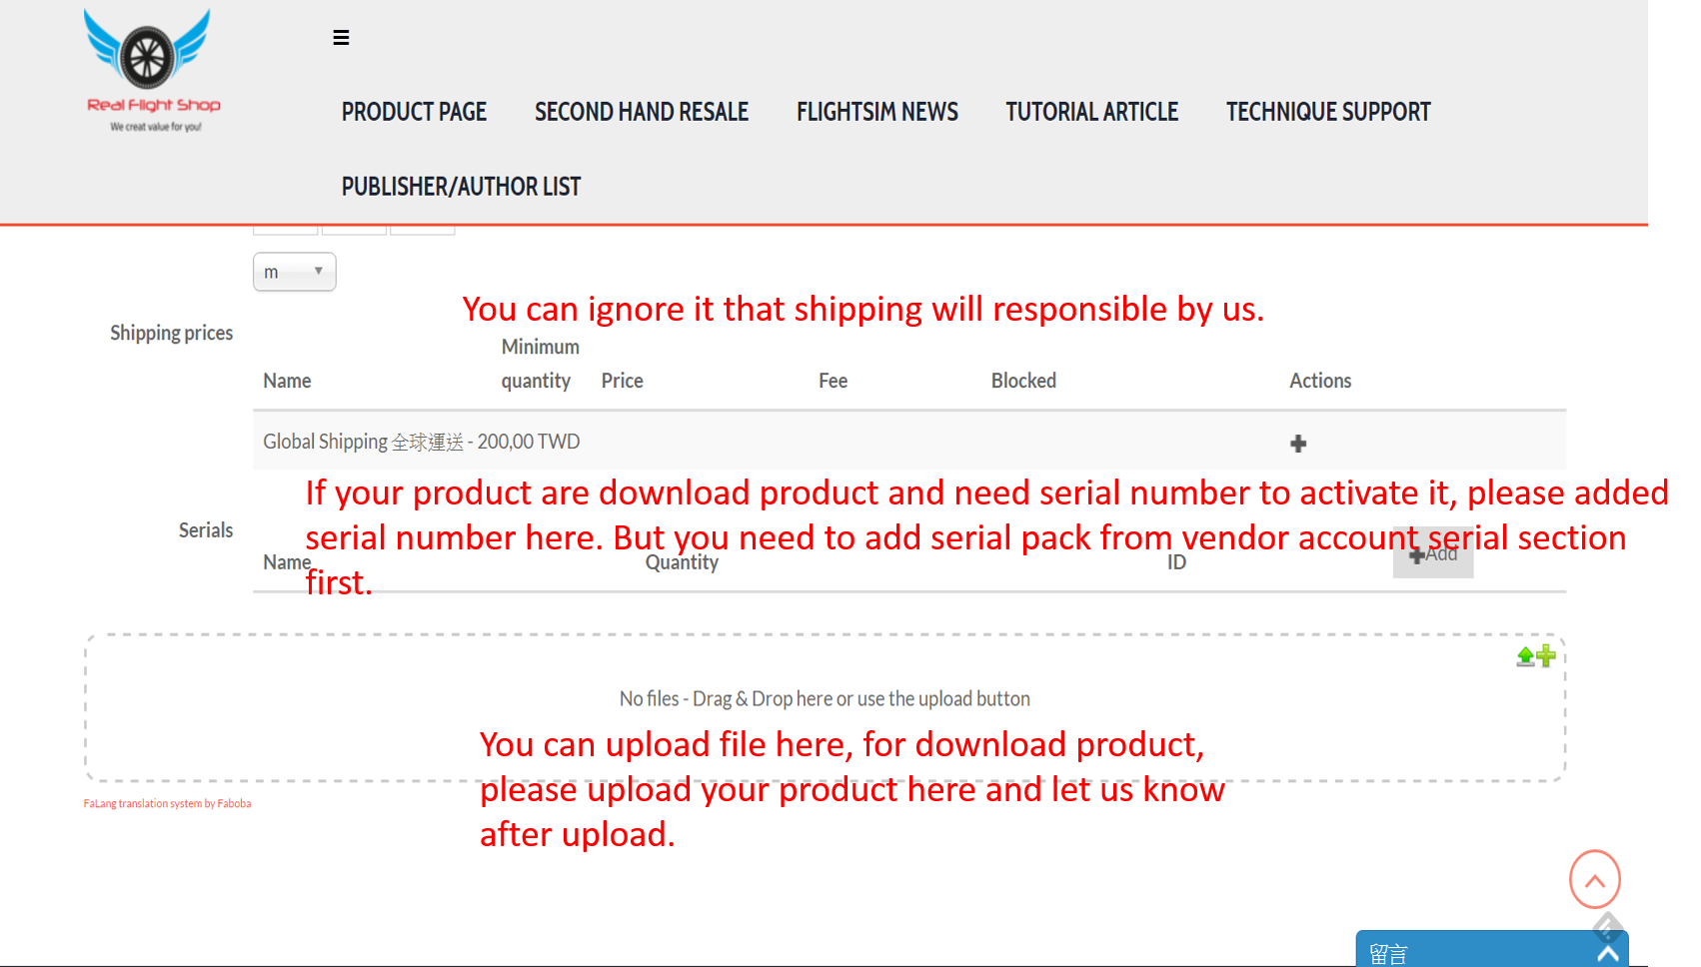Screen dimensions: 1701x967
Task: Follow FaLang translation system link
Action: pyautogui.click(x=167, y=803)
